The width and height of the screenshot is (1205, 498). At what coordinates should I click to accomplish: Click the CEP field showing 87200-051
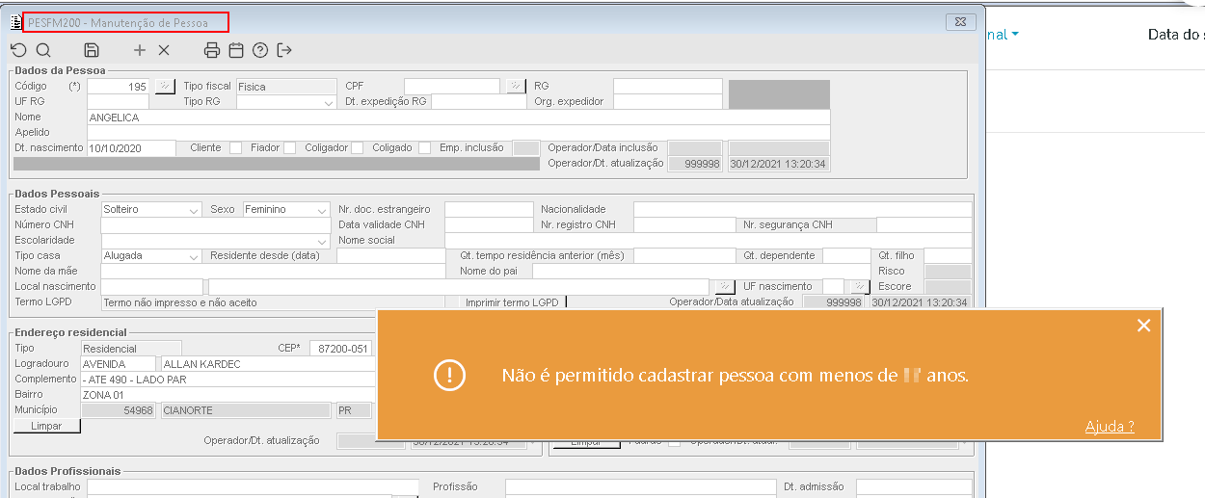340,349
